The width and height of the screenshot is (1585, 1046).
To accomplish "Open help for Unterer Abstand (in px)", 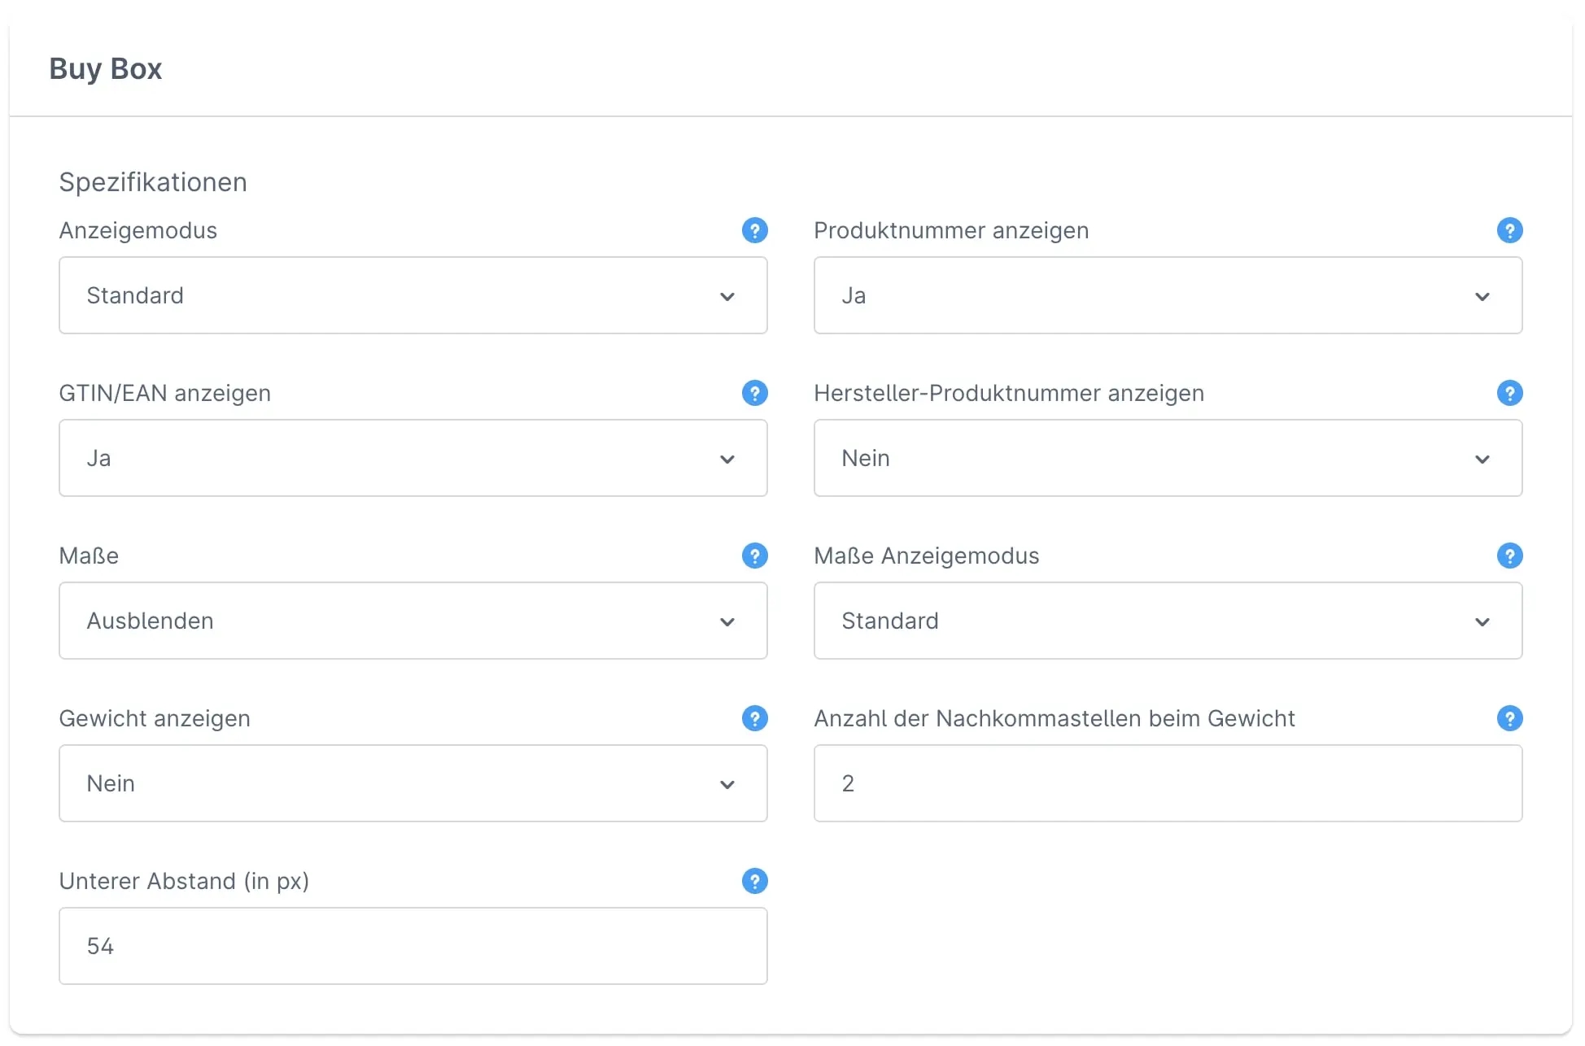I will coord(754,881).
